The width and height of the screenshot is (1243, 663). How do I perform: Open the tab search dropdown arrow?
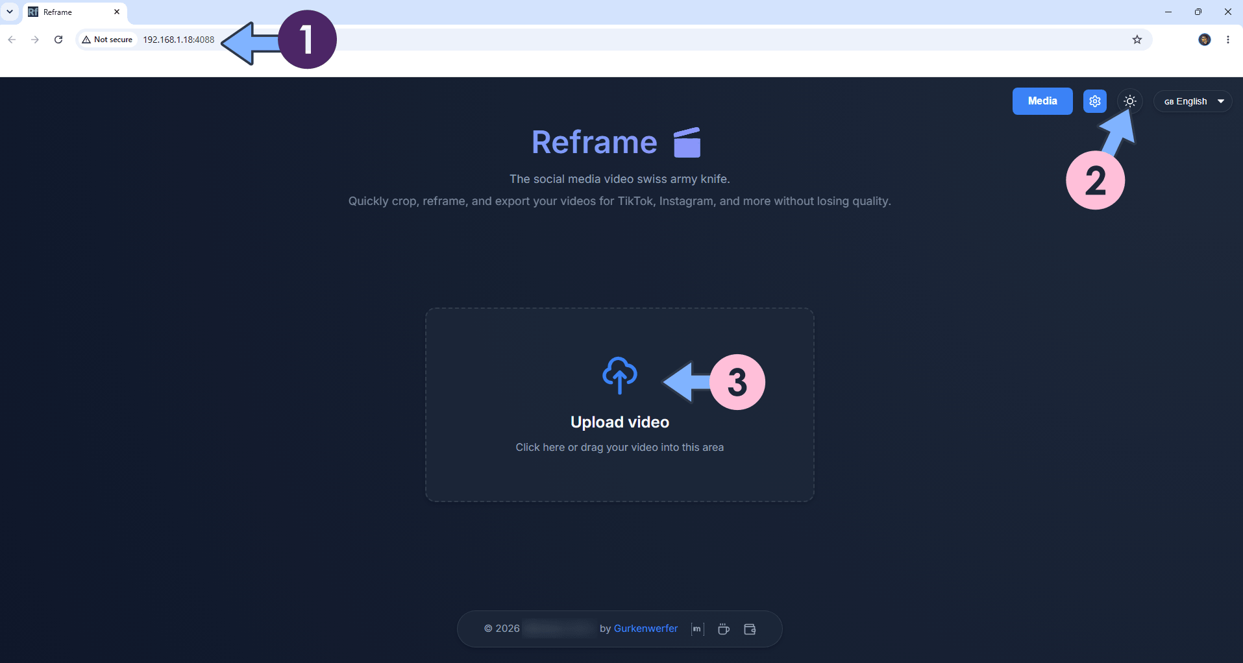pyautogui.click(x=10, y=12)
